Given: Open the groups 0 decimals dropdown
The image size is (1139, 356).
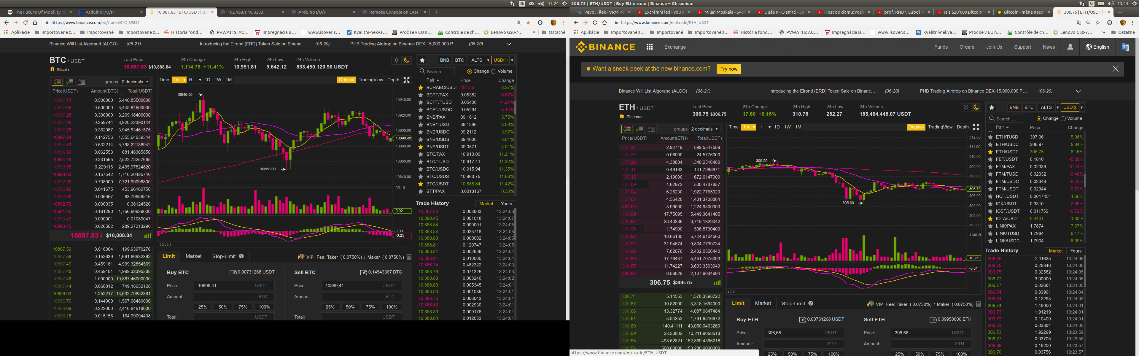Looking at the screenshot, I should [x=135, y=82].
